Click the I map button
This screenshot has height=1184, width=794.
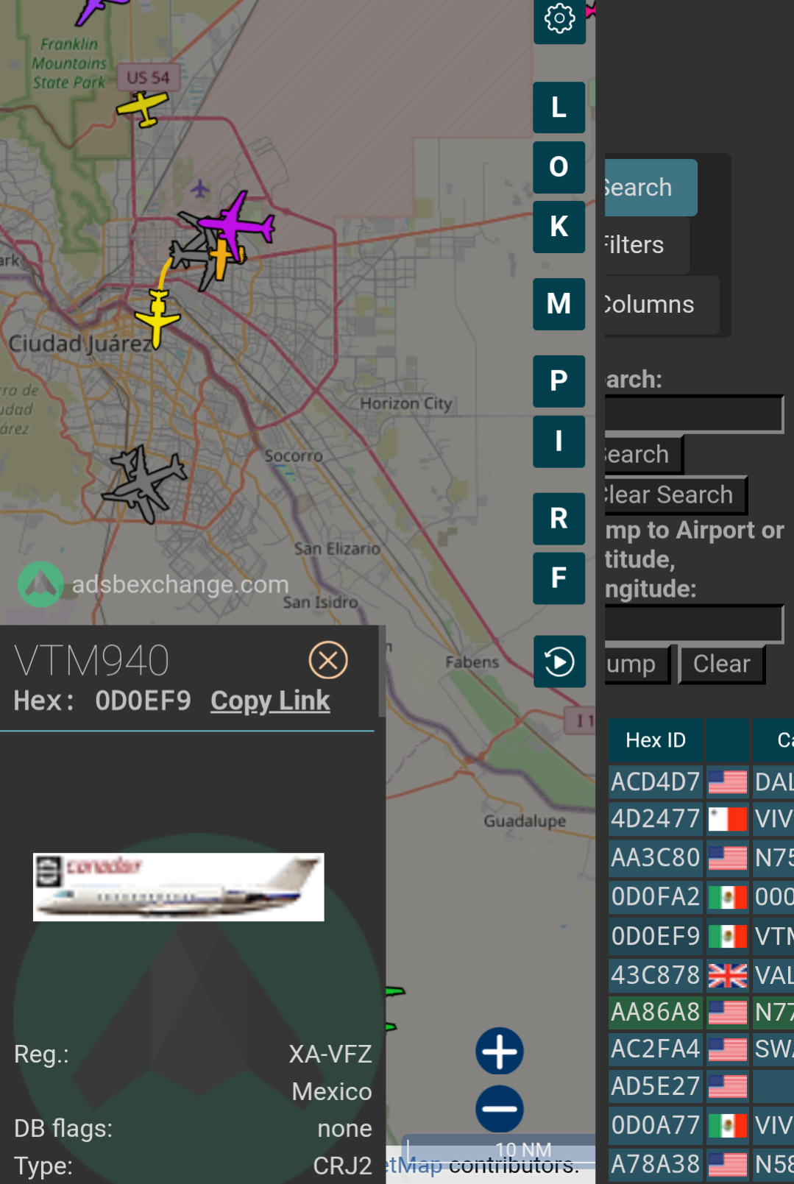559,442
